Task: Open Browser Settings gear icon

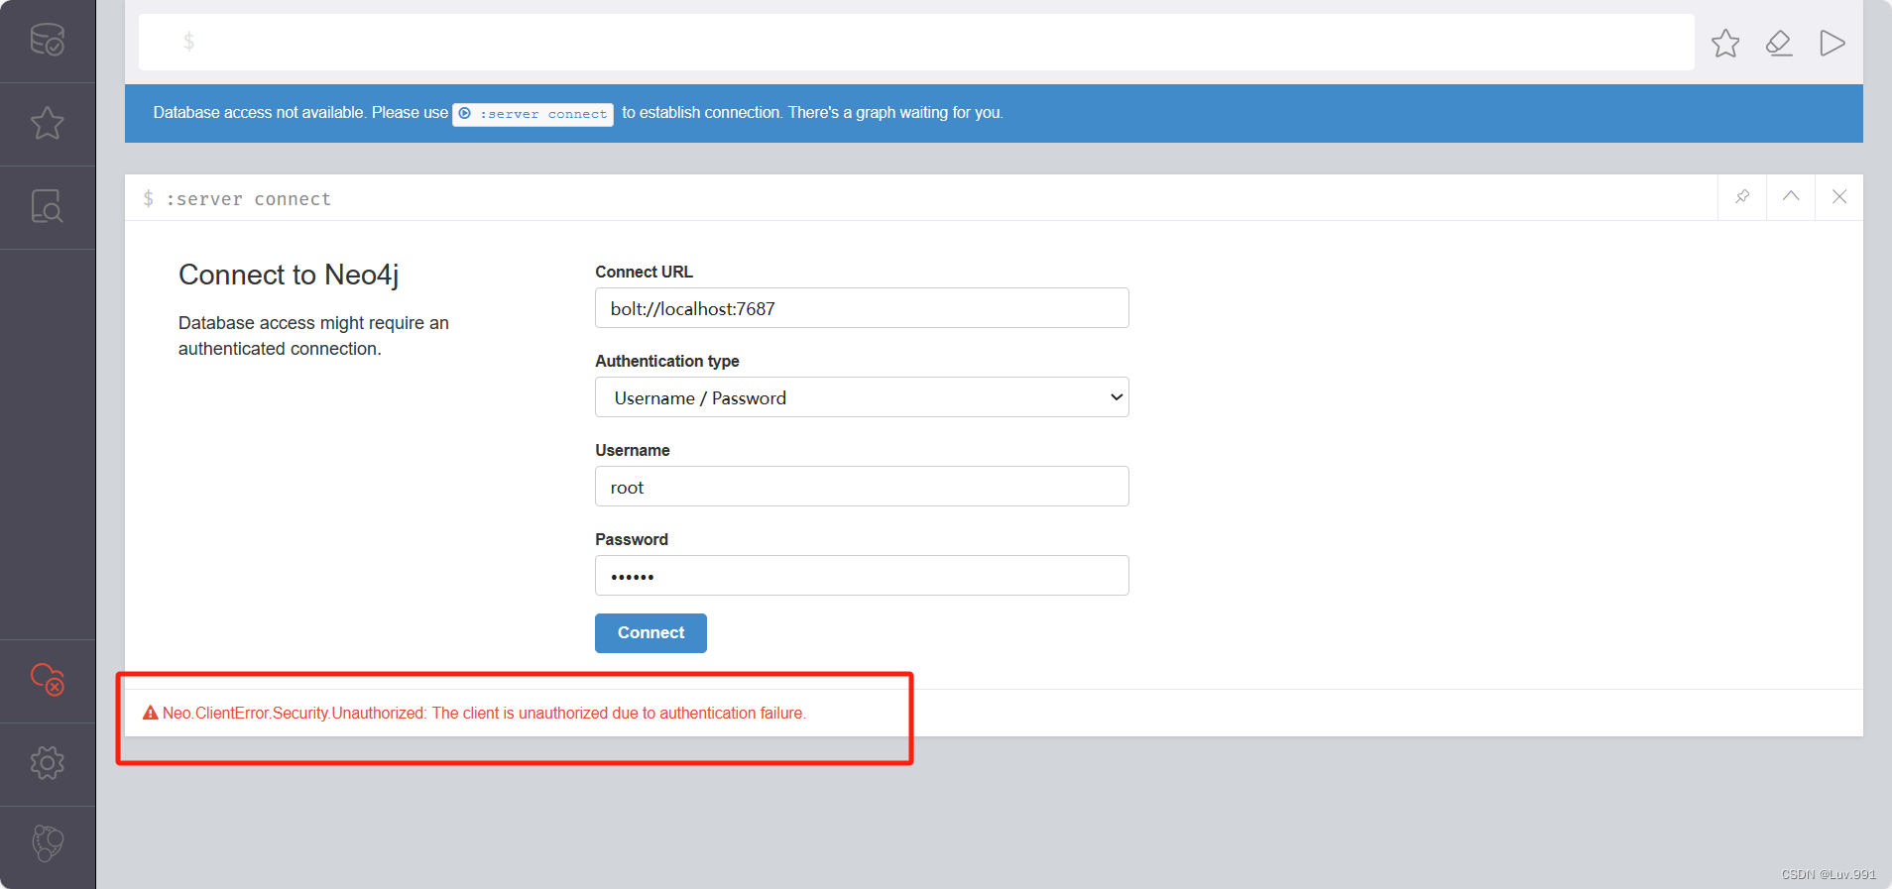Action: coord(48,763)
